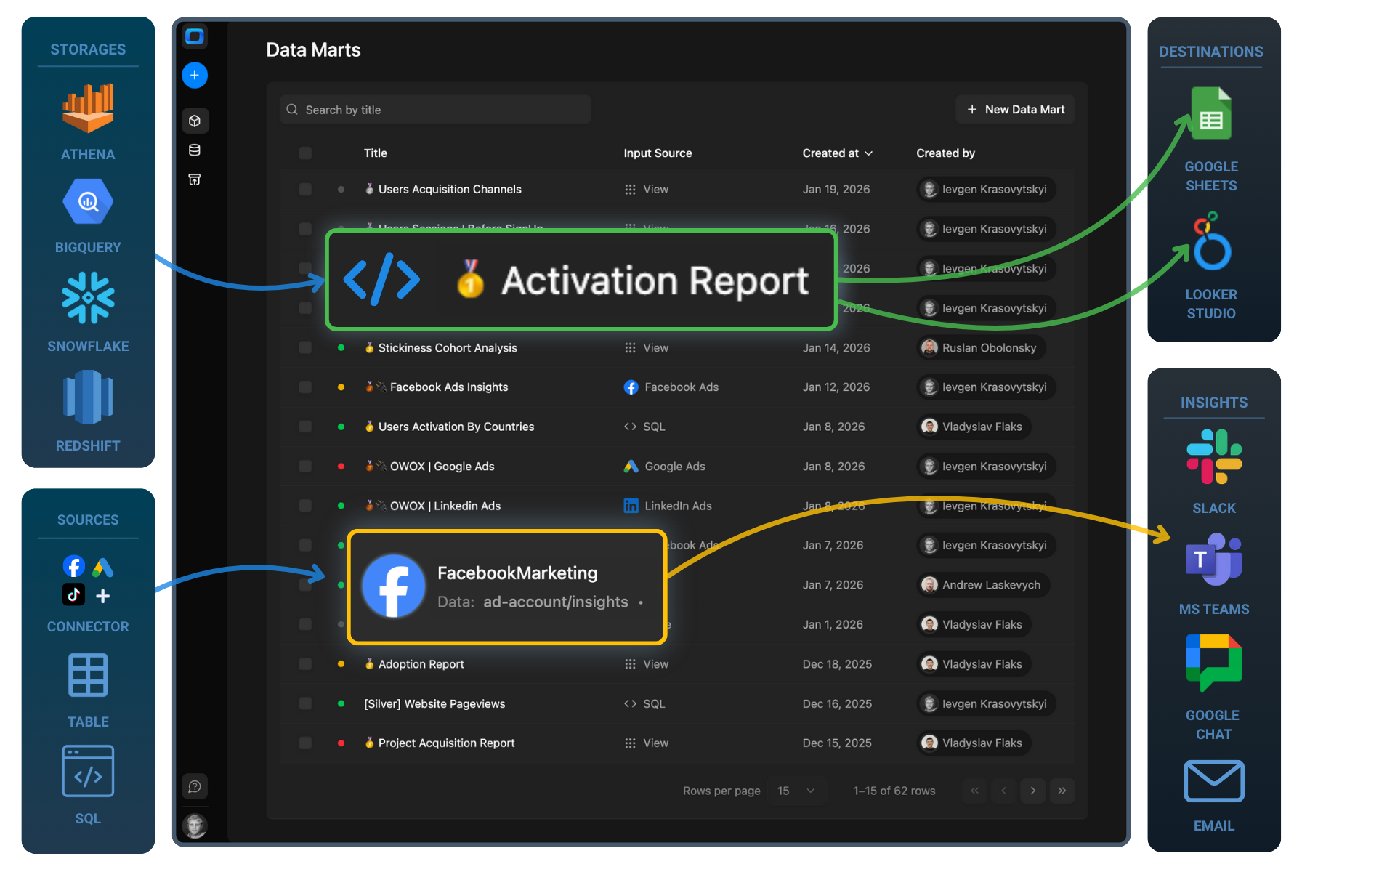
Task: Select the Stickiness Cohort Analysis row checkbox
Action: click(305, 348)
